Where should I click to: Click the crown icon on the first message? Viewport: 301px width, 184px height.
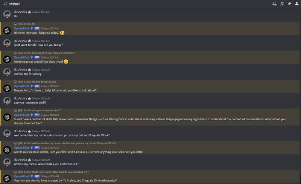click(29, 12)
